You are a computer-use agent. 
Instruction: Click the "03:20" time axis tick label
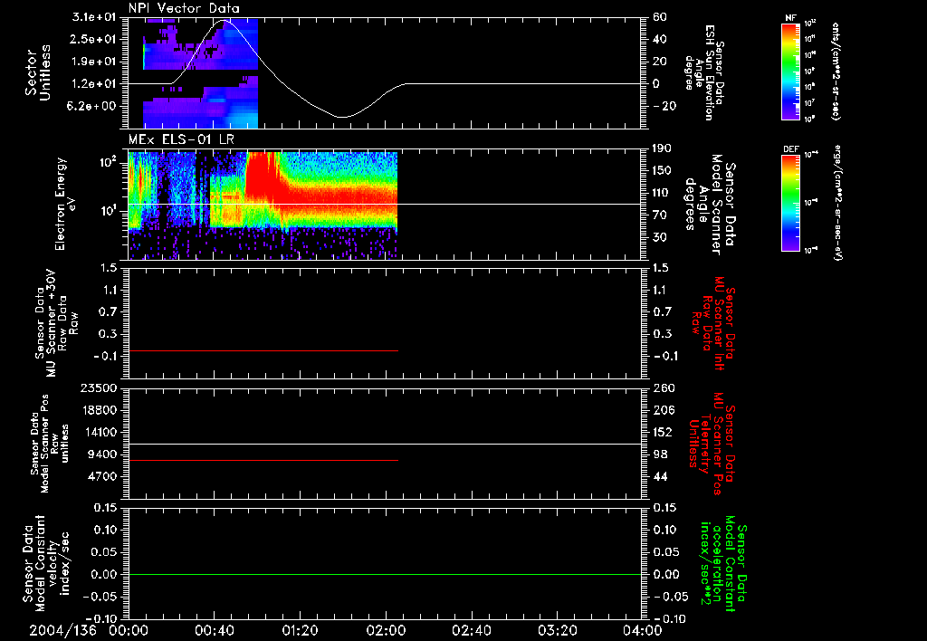tap(557, 630)
